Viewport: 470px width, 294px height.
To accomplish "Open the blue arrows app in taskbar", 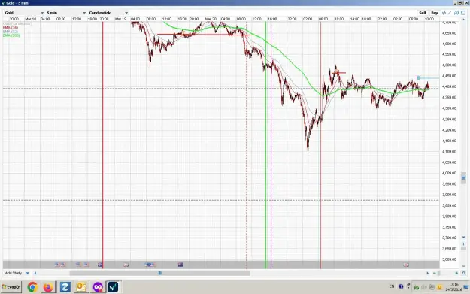I will tap(65, 287).
